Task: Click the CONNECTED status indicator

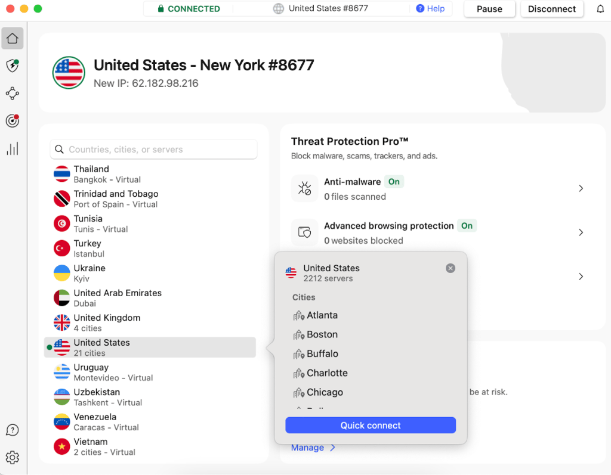Action: tap(189, 8)
